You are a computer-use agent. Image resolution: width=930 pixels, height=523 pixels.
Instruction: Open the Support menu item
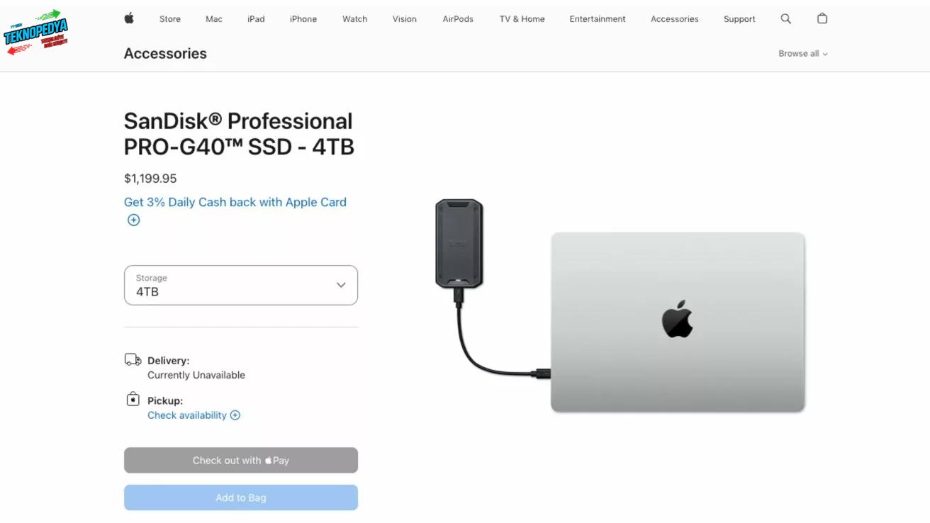[x=739, y=19]
